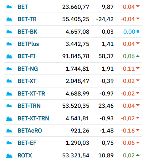Open the BET-TRN index link
Image resolution: width=145 pixels, height=165 pixels.
[x=29, y=106]
